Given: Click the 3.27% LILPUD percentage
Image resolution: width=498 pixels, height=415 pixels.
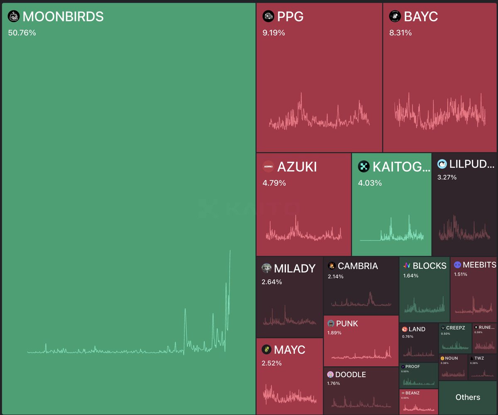Looking at the screenshot, I should (x=447, y=177).
